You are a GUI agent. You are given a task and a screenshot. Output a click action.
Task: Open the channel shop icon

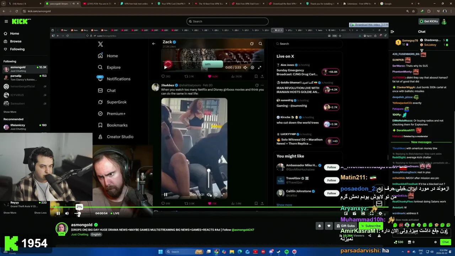tap(409, 242)
